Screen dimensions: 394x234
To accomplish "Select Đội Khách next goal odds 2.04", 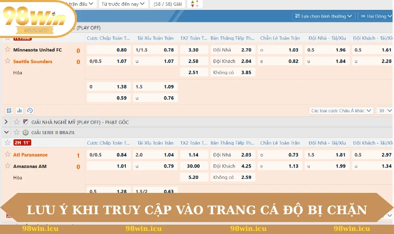I will click(233, 61).
